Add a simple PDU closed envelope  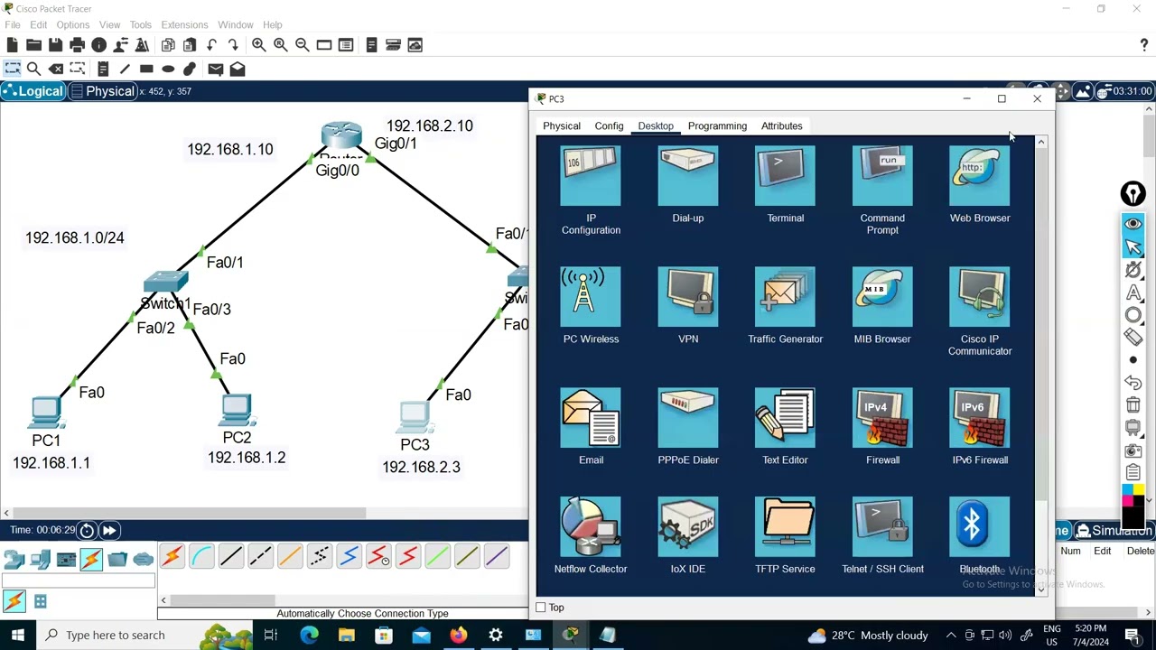click(215, 69)
